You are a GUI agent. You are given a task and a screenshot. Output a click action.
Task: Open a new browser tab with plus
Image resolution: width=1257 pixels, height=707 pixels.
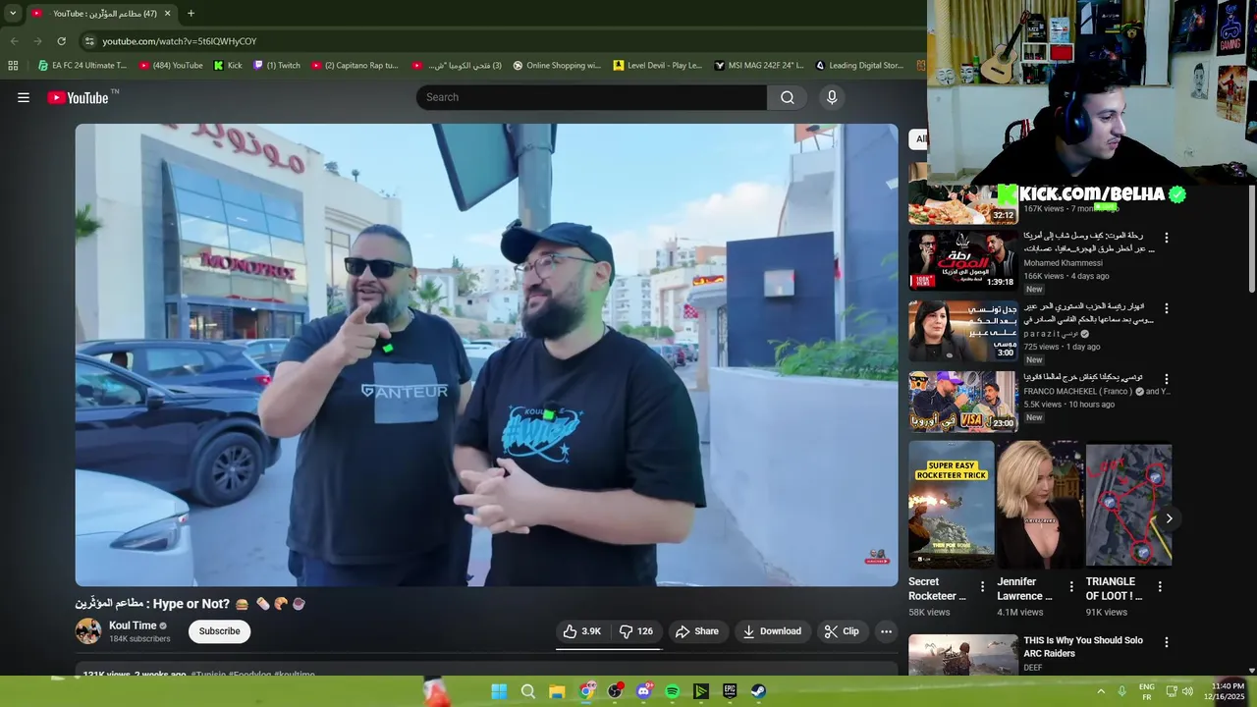click(191, 14)
